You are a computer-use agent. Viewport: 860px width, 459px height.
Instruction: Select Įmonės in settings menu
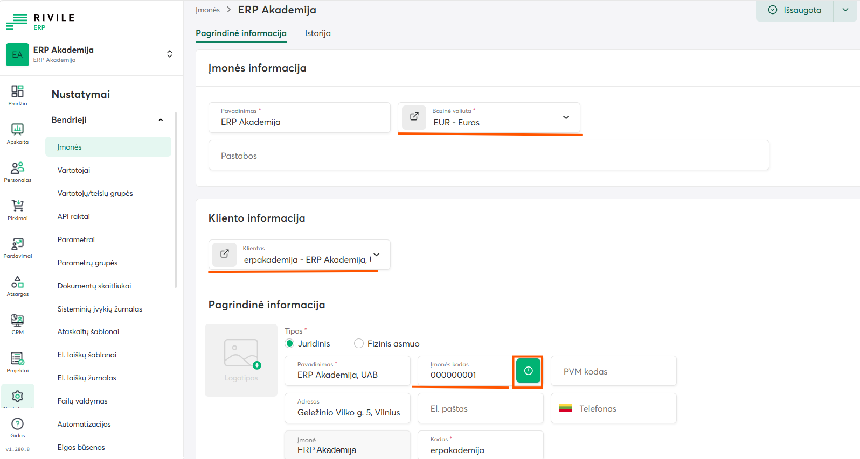point(108,147)
